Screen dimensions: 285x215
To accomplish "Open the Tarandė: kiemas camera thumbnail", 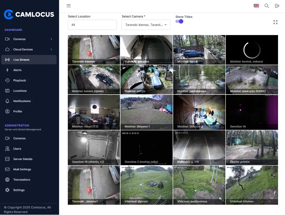I will pos(94,50).
